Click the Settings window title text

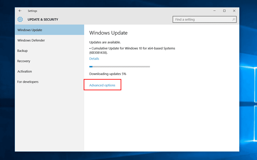click(x=32, y=11)
